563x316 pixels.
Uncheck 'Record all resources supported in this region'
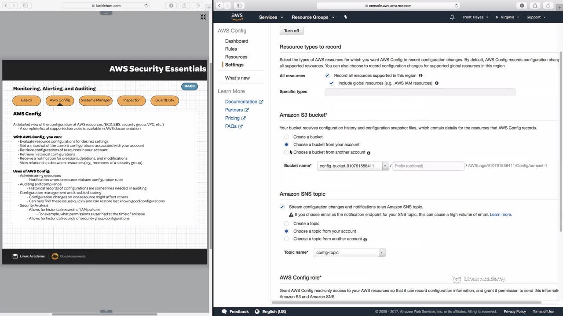[x=327, y=75]
